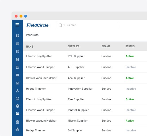Click Active status in Asai Supplier row
The height and width of the screenshot is (136, 147).
[130, 78]
